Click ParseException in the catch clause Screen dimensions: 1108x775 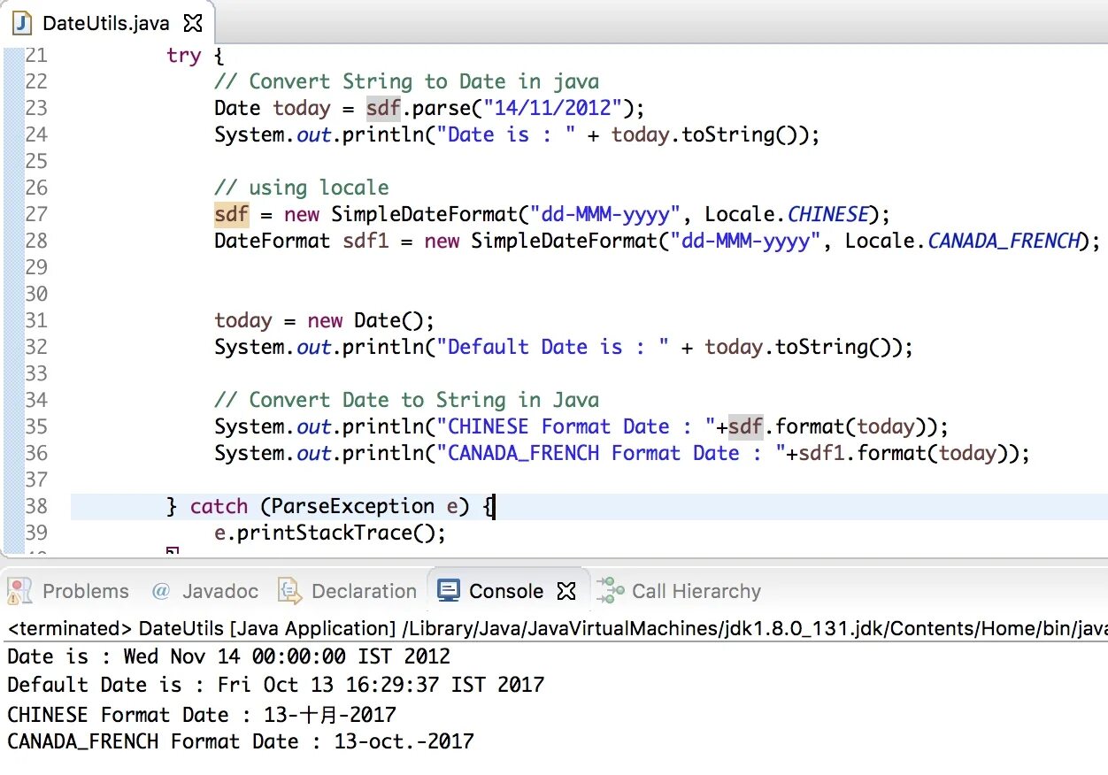point(353,506)
